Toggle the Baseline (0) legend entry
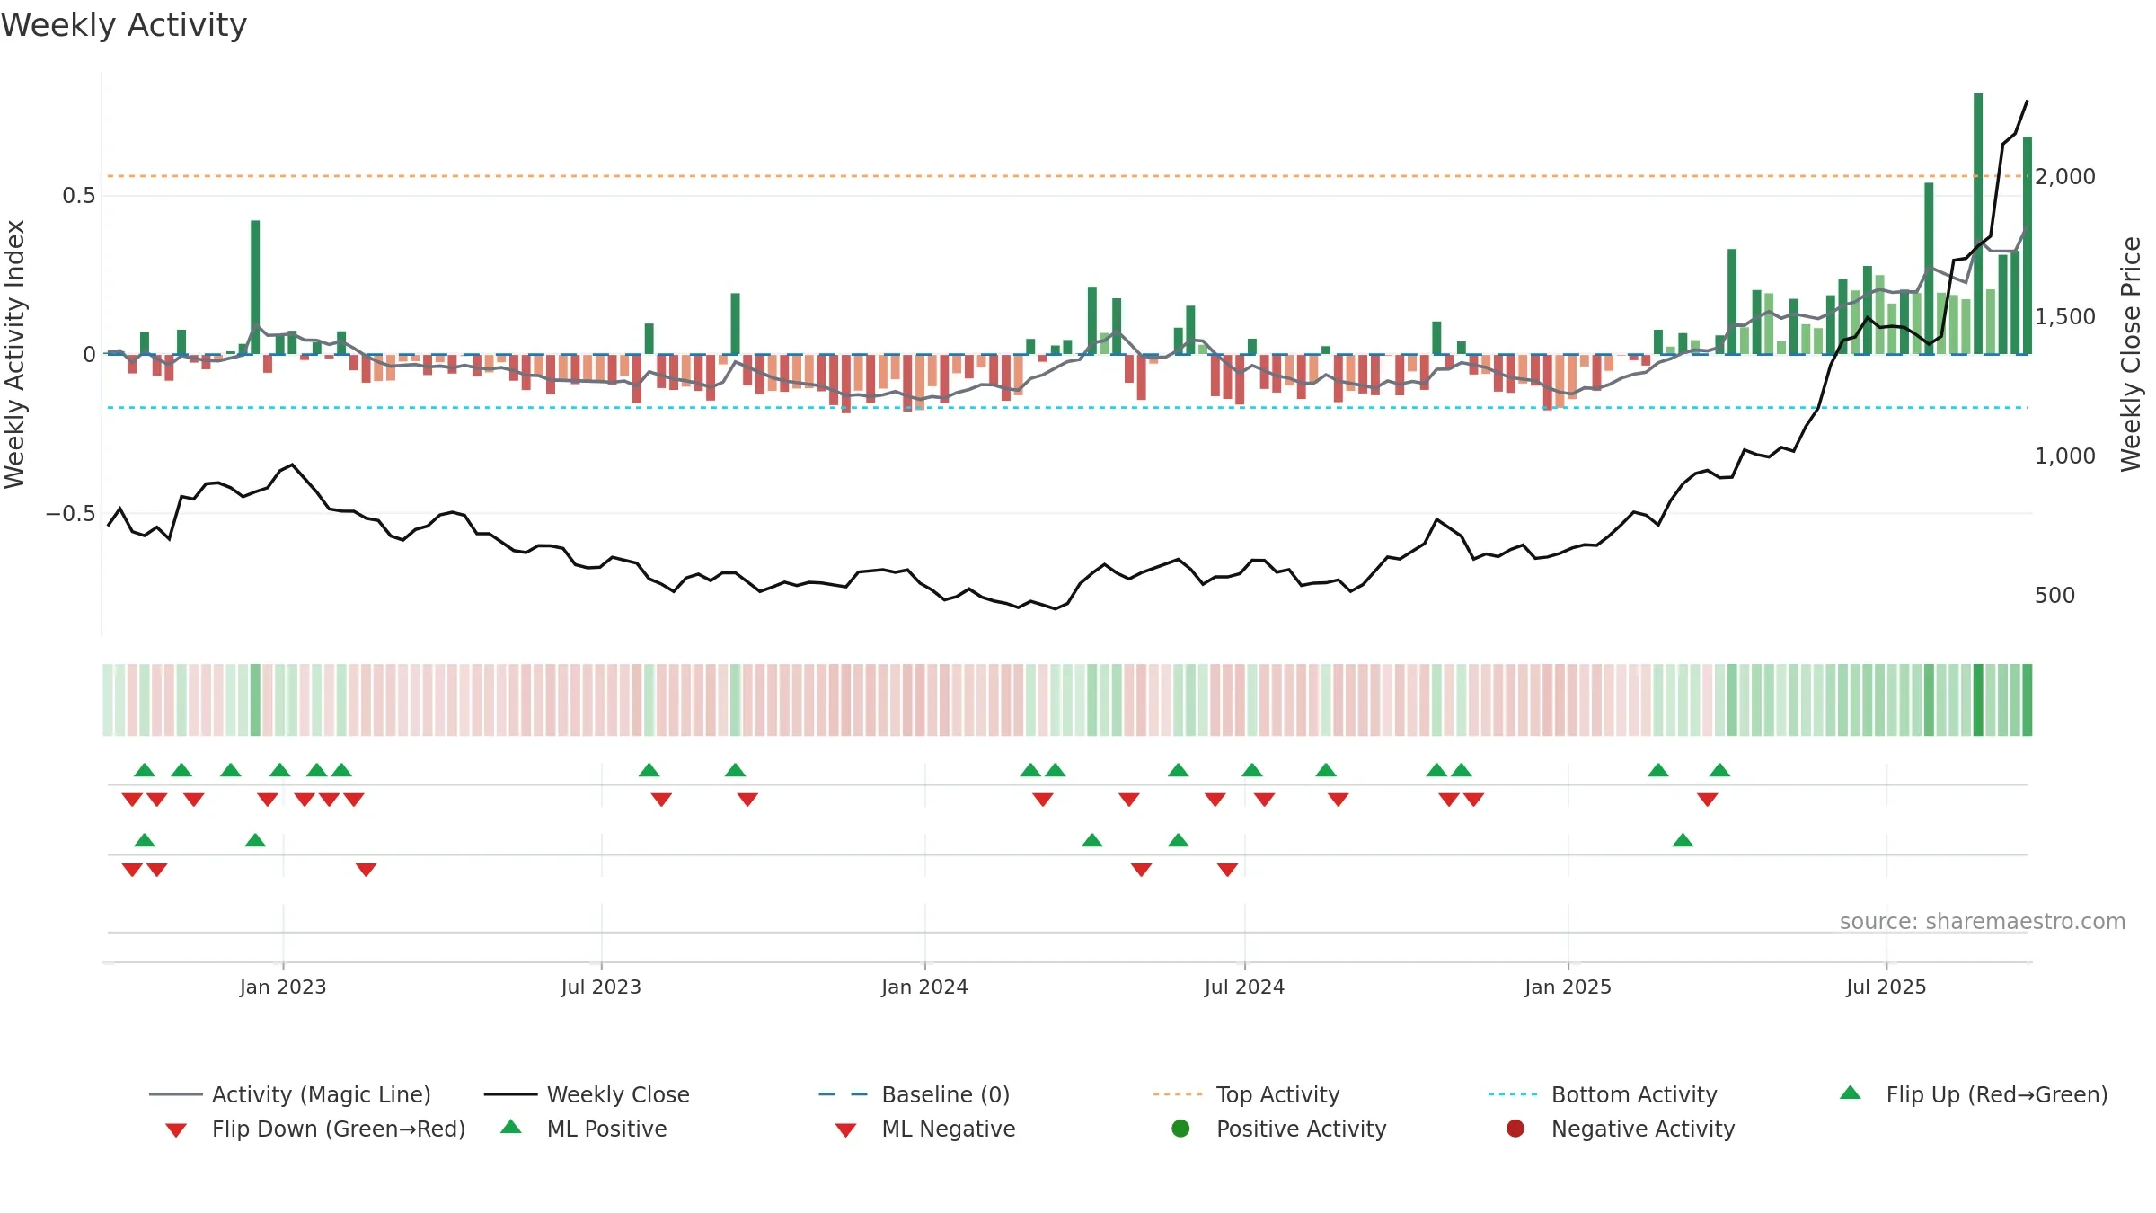Screen dimensions: 2156x1213 (915, 1094)
